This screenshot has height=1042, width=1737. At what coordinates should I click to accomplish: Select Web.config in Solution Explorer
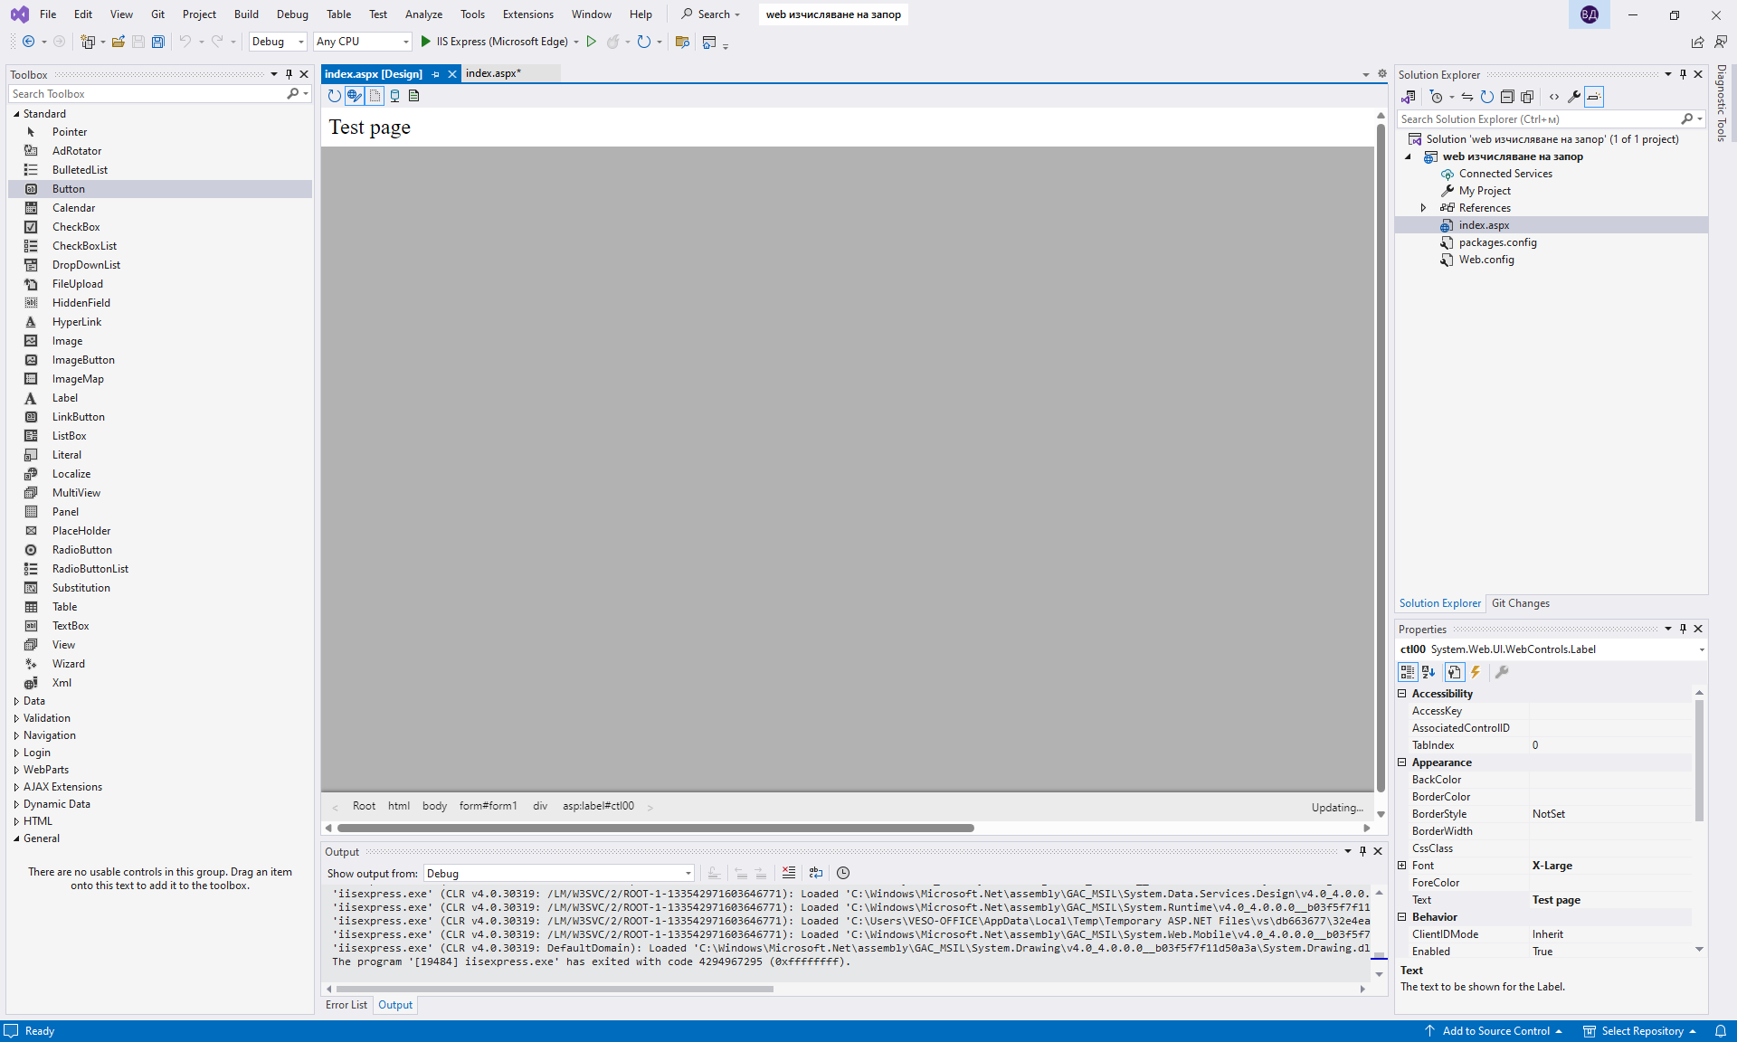[1486, 260]
